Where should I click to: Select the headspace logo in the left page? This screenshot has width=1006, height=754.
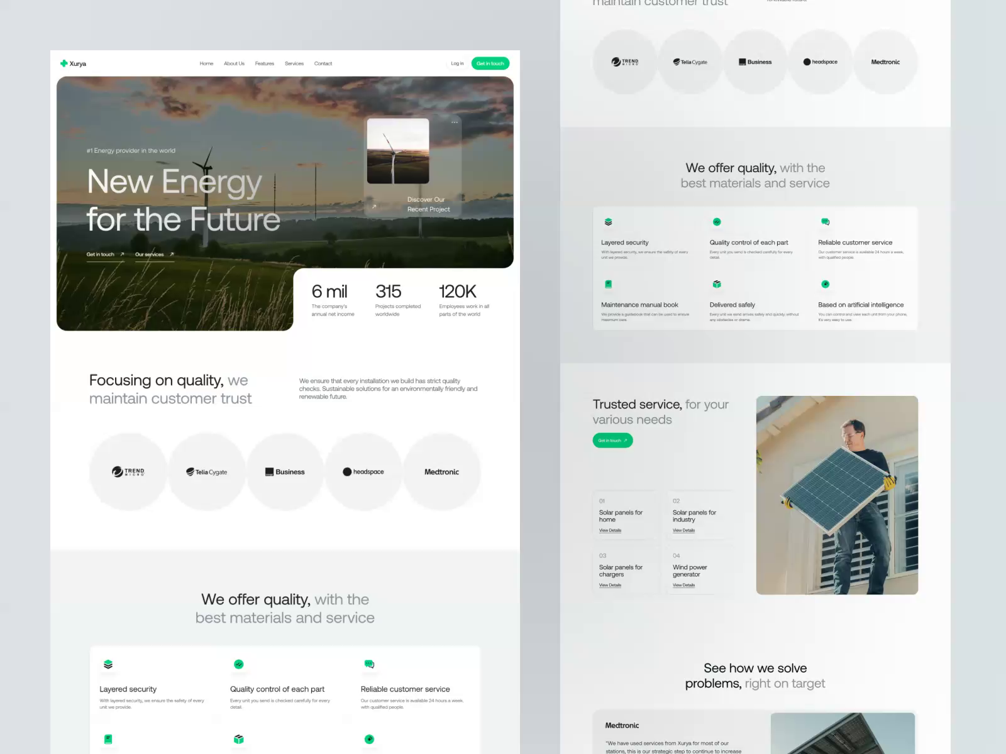click(363, 472)
